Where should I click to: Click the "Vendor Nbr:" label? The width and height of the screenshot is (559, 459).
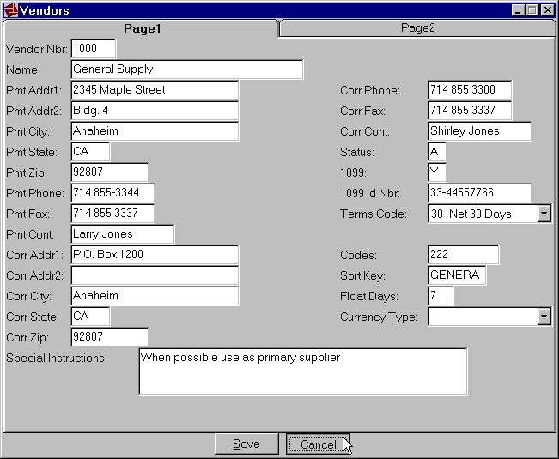[37, 49]
